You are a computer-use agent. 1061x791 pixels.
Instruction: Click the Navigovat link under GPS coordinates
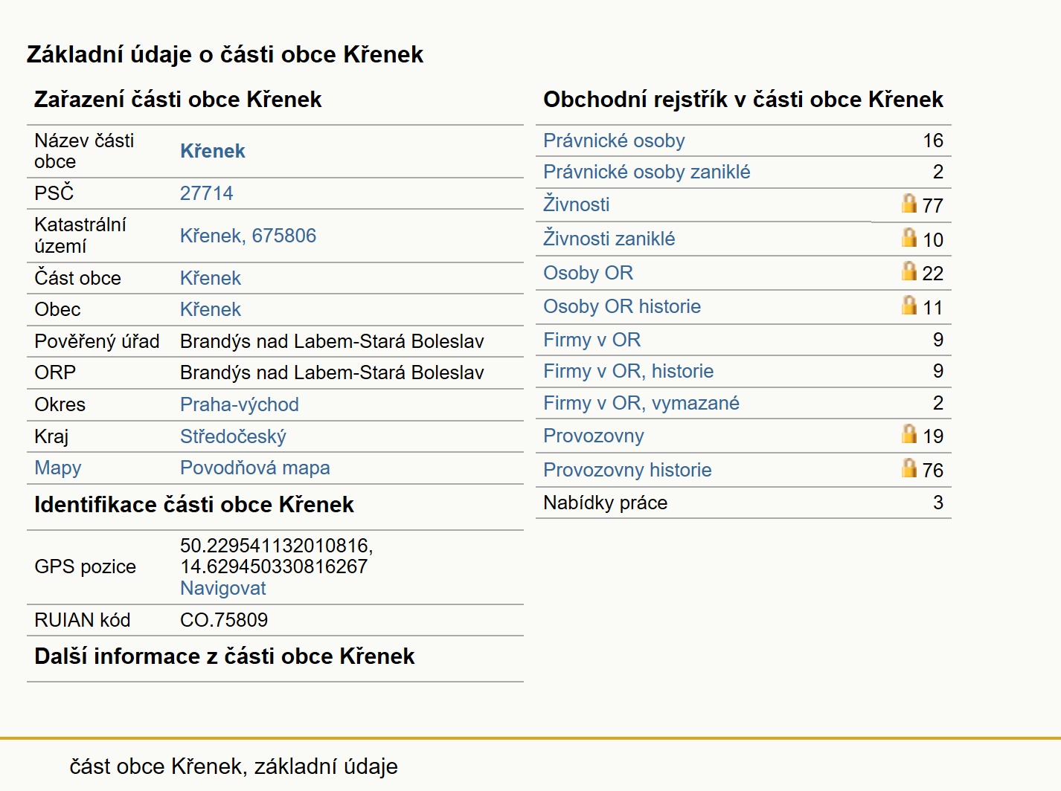222,588
